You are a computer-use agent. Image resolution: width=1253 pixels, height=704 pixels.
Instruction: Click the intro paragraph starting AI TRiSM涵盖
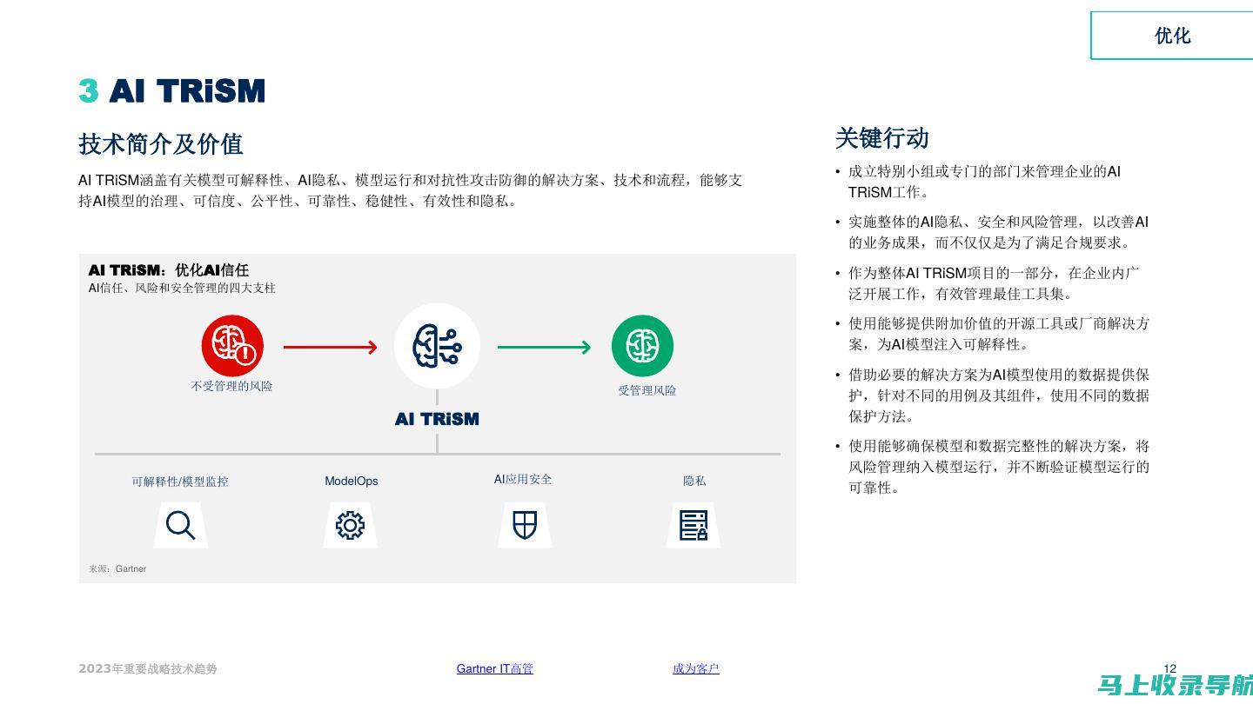(x=411, y=190)
